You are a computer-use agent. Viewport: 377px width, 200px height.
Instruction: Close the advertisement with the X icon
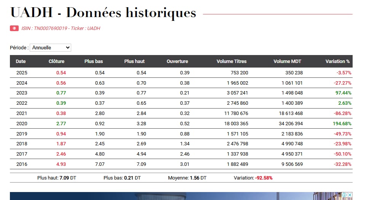[x=350, y=195]
